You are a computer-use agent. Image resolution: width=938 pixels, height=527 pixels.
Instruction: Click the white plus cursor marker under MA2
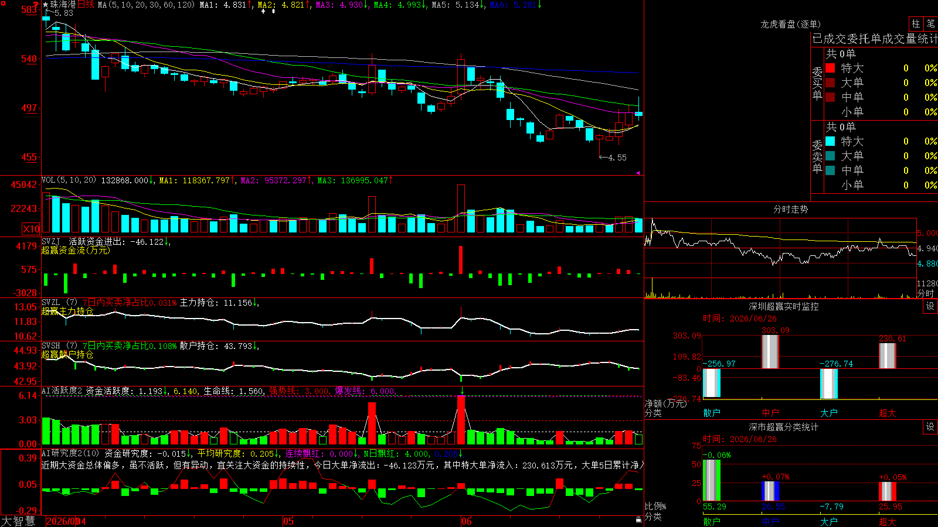click(x=264, y=11)
